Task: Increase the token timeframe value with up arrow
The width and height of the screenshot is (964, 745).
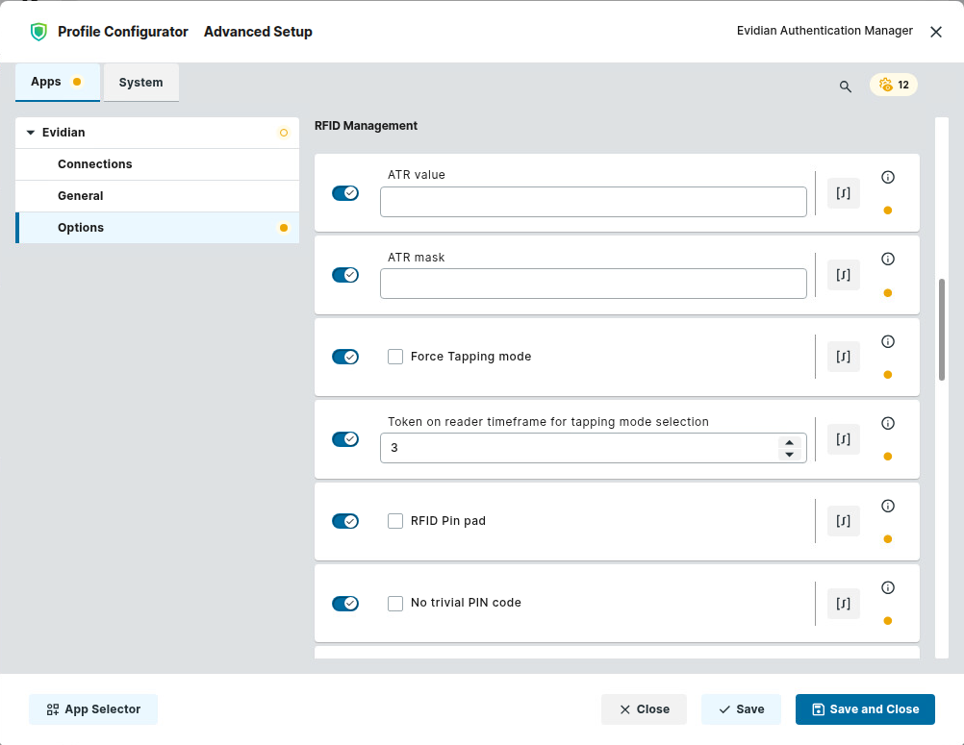Action: pyautogui.click(x=790, y=442)
